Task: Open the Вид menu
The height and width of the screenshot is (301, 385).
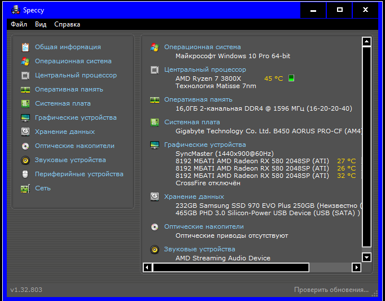Action: pos(41,24)
